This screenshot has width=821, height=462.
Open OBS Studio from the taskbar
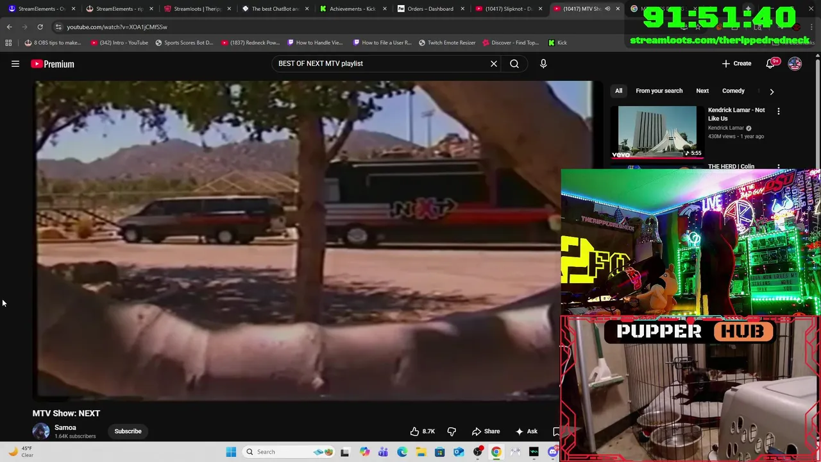point(477,452)
